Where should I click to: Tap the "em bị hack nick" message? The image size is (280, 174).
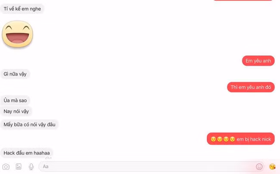241,139
